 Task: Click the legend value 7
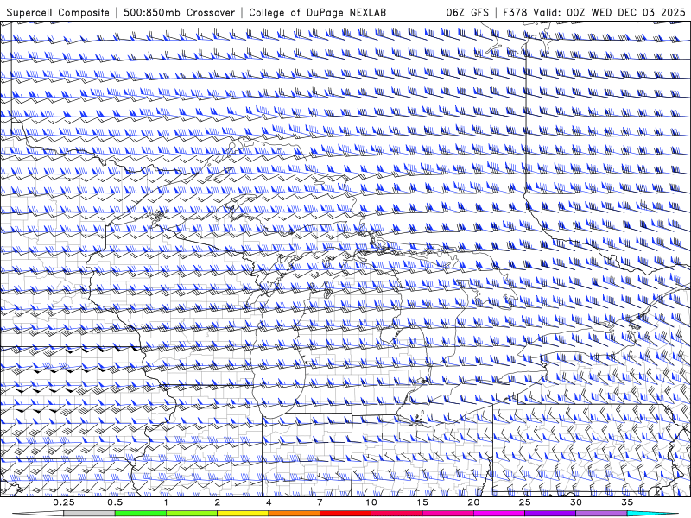(320, 502)
